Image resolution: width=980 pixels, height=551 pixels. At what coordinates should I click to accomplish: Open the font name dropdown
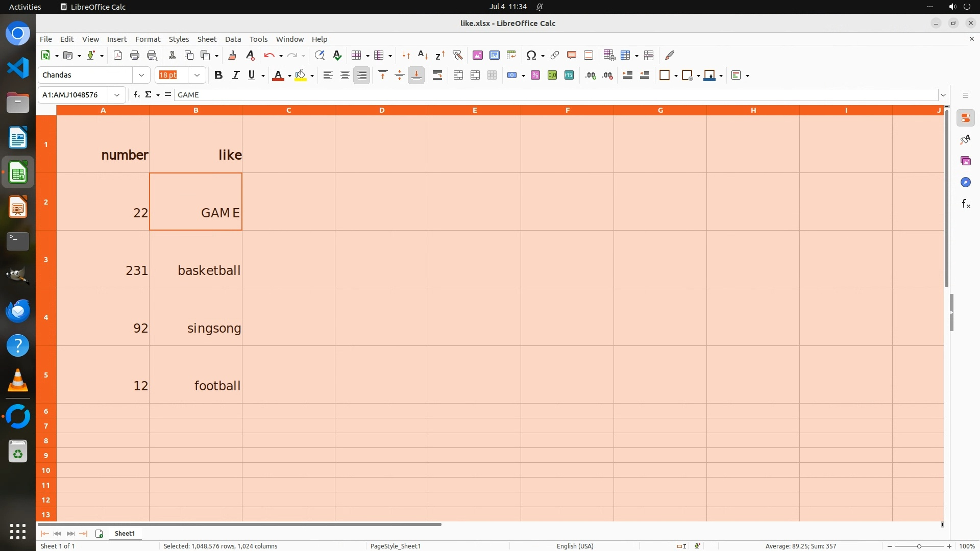coord(141,76)
